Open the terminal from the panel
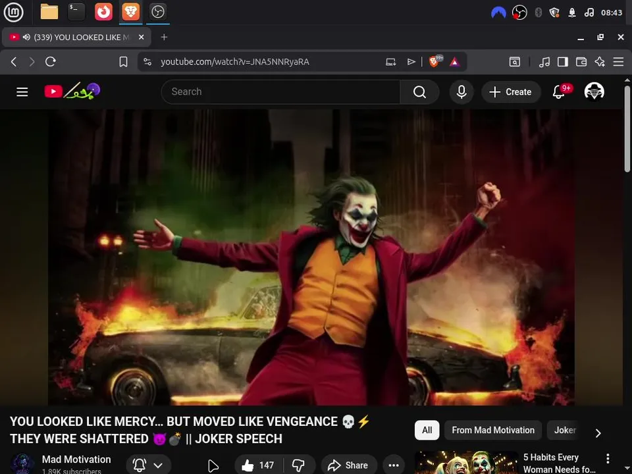Viewport: 632px width, 474px height. (76, 12)
